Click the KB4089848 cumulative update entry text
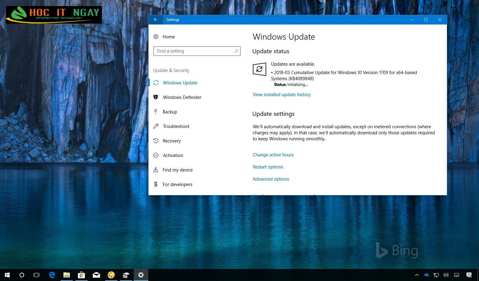479x281 pixels. (x=344, y=76)
